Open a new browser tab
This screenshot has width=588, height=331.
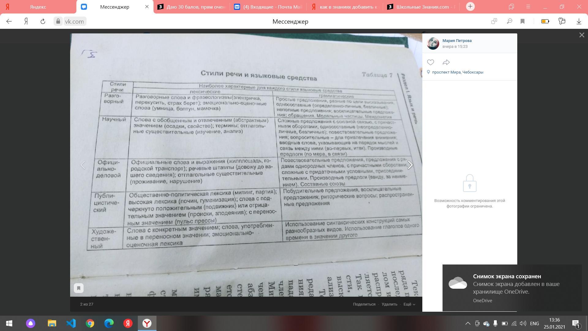[x=470, y=6]
